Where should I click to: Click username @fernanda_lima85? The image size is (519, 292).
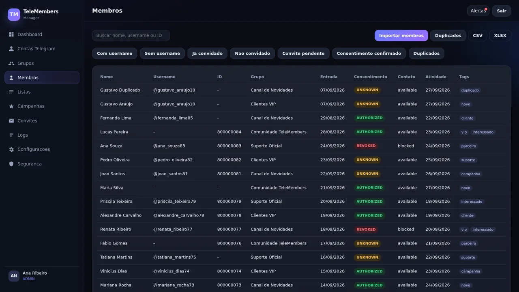coord(173,118)
